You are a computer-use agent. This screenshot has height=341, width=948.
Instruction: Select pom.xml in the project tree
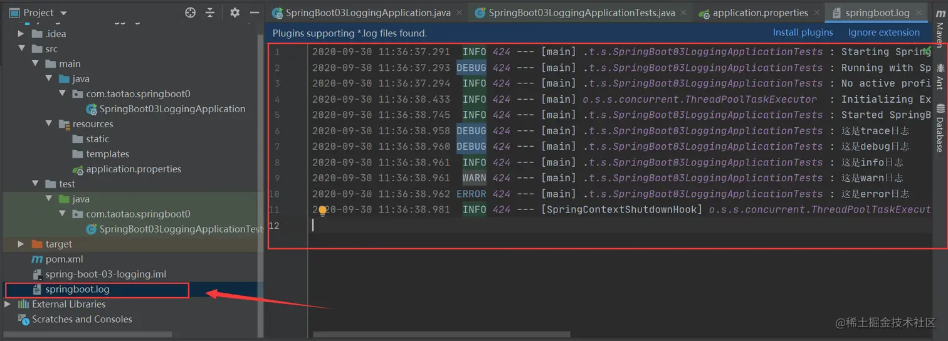coord(64,260)
